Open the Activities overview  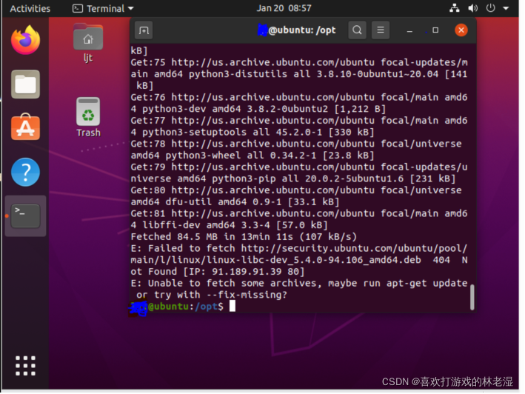pyautogui.click(x=30, y=8)
